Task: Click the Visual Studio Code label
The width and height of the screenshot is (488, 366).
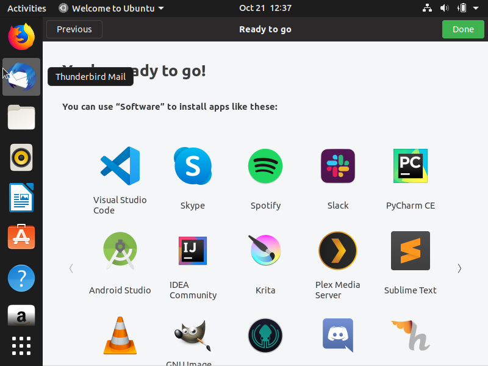Action: [120, 205]
